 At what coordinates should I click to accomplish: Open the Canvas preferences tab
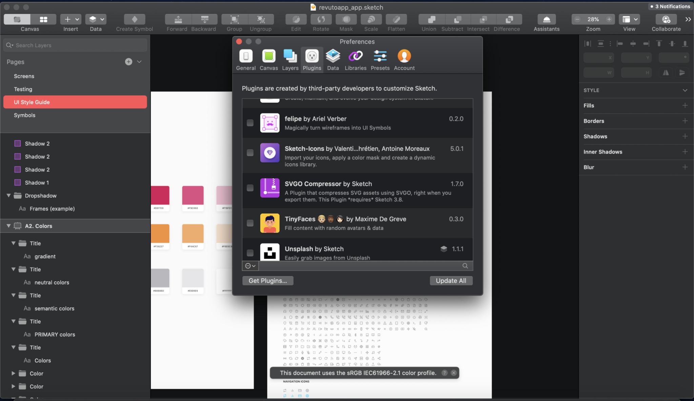[x=269, y=60]
